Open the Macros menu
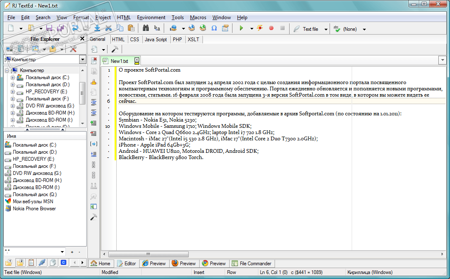This screenshot has height=279, width=450. 198,17
